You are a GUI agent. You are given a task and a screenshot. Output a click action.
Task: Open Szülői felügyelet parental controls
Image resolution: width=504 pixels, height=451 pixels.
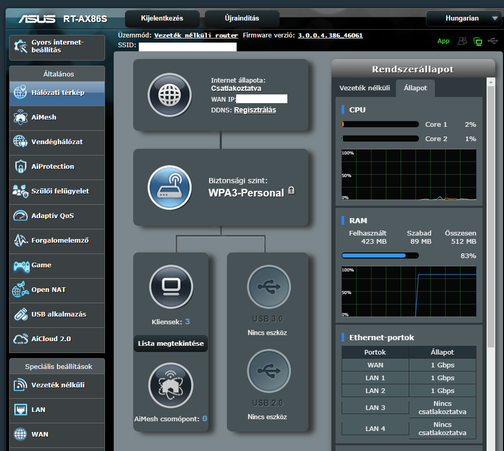point(57,192)
